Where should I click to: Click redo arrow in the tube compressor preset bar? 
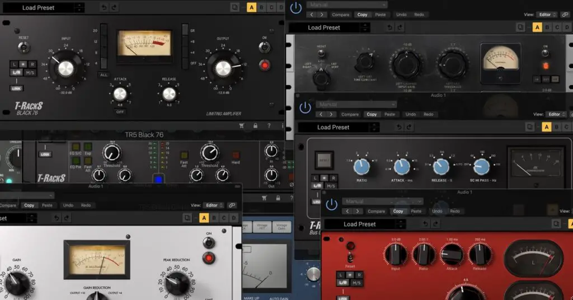(400, 27)
